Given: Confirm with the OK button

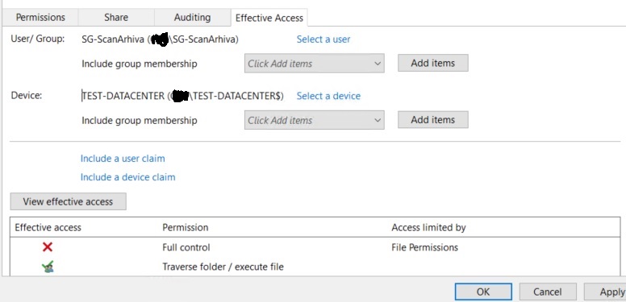Looking at the screenshot, I should [483, 292].
